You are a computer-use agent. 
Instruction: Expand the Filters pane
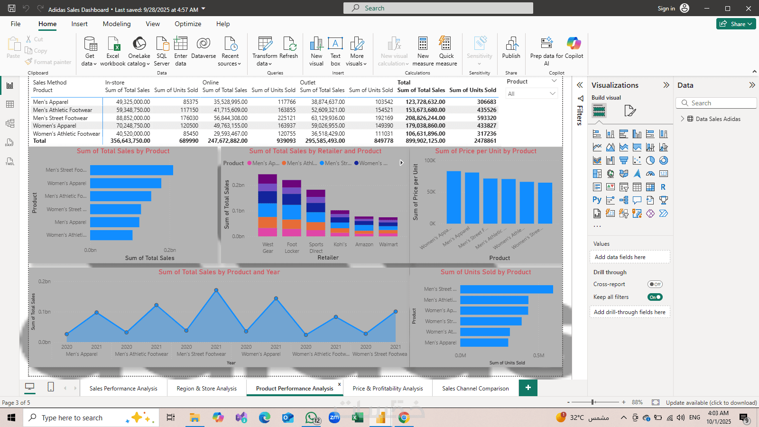580,85
